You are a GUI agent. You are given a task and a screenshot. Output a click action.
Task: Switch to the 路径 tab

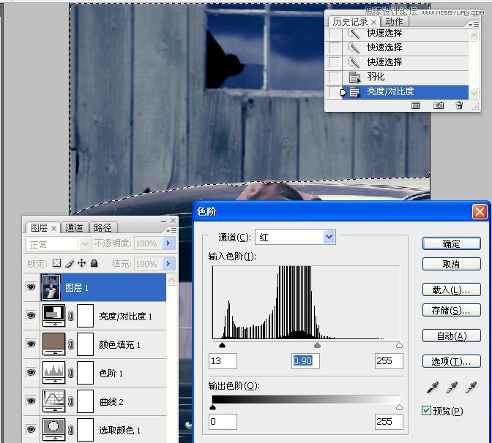[x=102, y=228]
